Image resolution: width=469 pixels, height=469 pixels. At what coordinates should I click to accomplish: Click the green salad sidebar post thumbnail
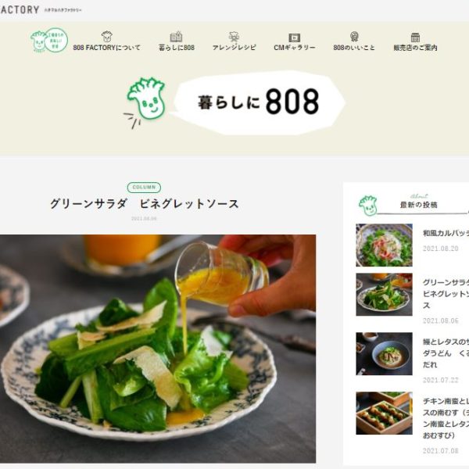pos(384,295)
